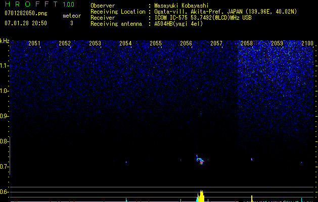Click the Receiving antenna label

coord(116,24)
